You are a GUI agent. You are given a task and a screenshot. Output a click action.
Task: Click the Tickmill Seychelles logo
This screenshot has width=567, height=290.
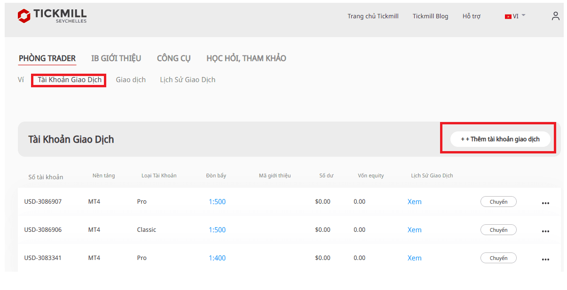(x=52, y=15)
